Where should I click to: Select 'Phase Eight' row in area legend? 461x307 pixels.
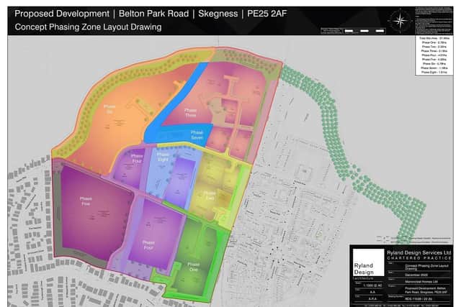click(434, 72)
